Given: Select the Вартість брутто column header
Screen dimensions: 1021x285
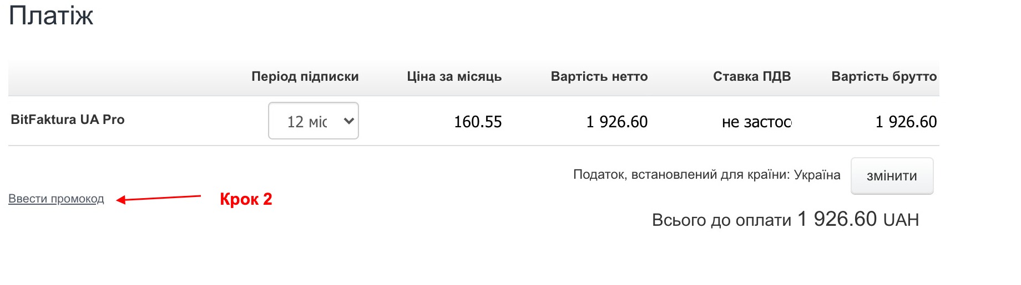Looking at the screenshot, I should [x=883, y=76].
